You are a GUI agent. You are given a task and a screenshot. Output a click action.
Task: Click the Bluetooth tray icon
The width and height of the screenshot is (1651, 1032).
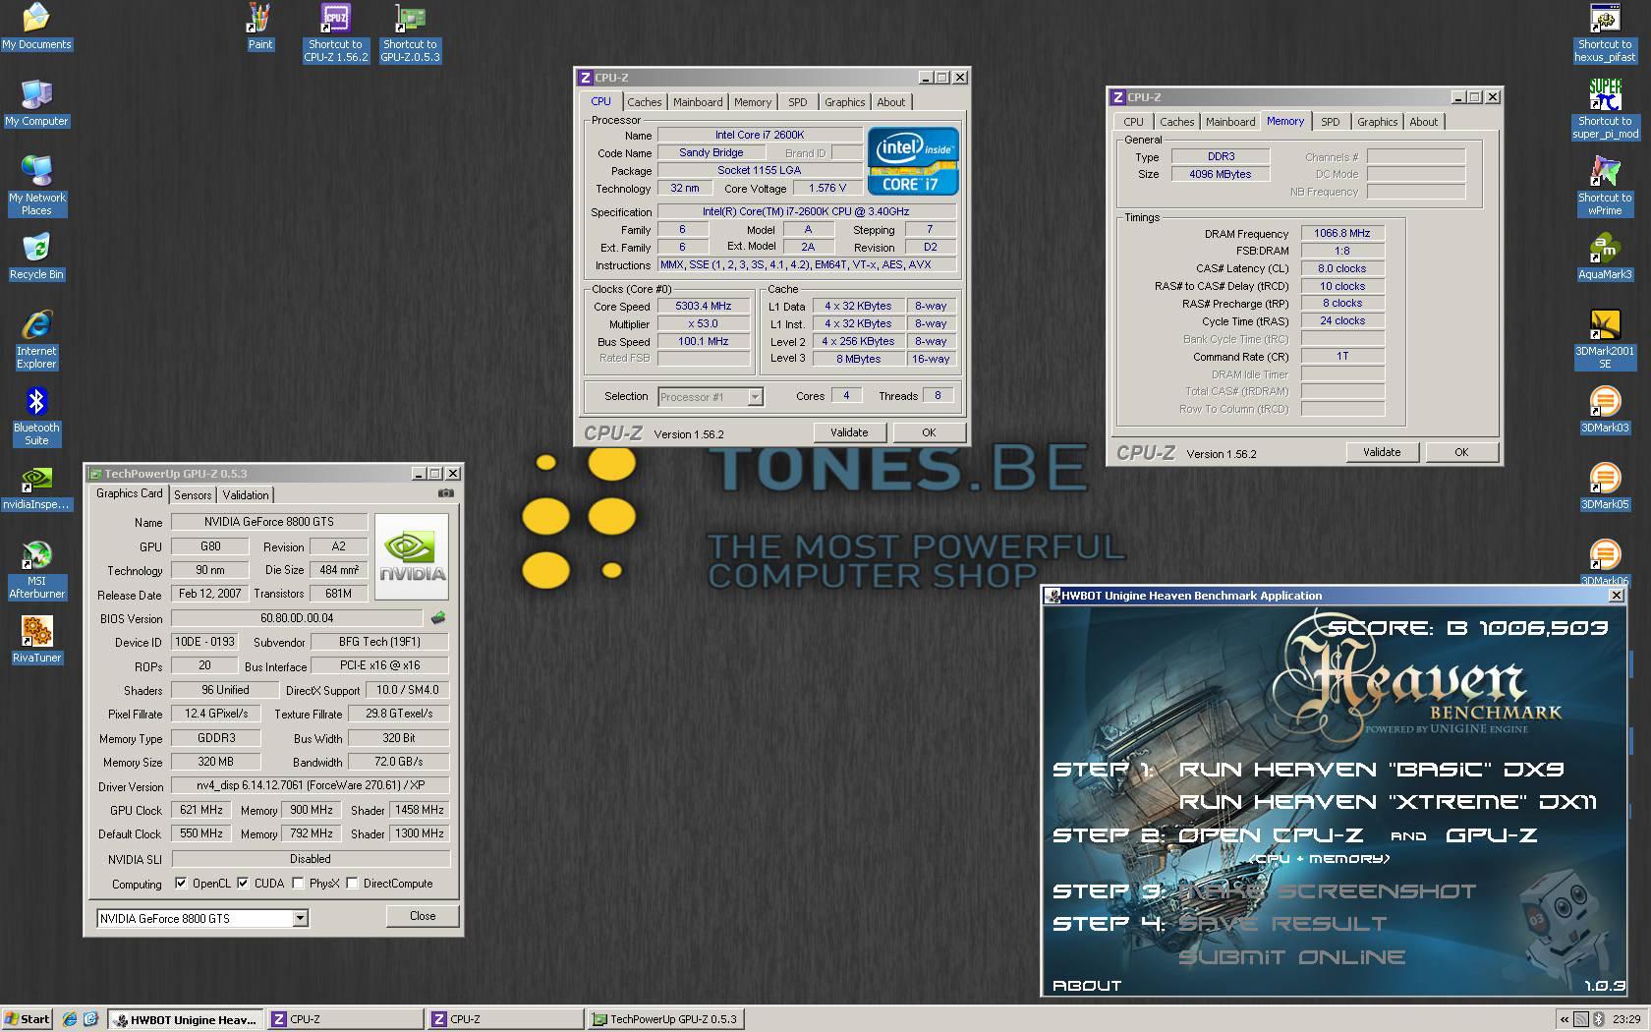click(x=1598, y=1019)
